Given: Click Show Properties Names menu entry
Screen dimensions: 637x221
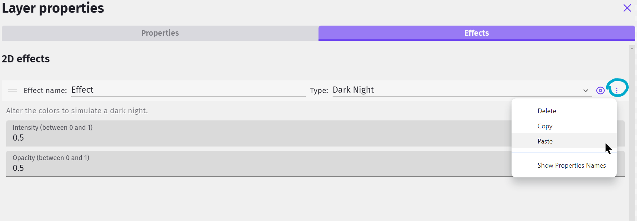Looking at the screenshot, I should click(571, 165).
